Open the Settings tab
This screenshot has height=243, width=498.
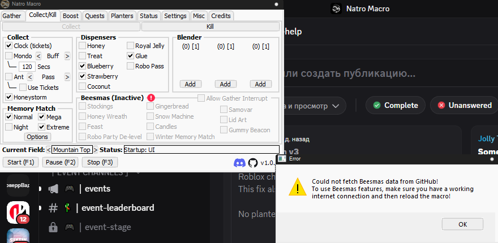pyautogui.click(x=175, y=16)
